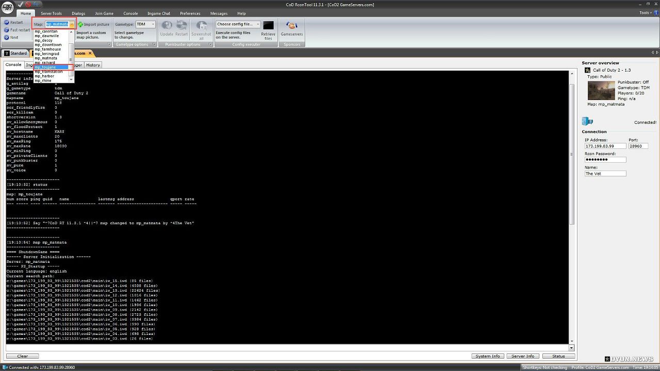Open the Preferences ribbon tab
The image size is (660, 371).
tap(190, 13)
